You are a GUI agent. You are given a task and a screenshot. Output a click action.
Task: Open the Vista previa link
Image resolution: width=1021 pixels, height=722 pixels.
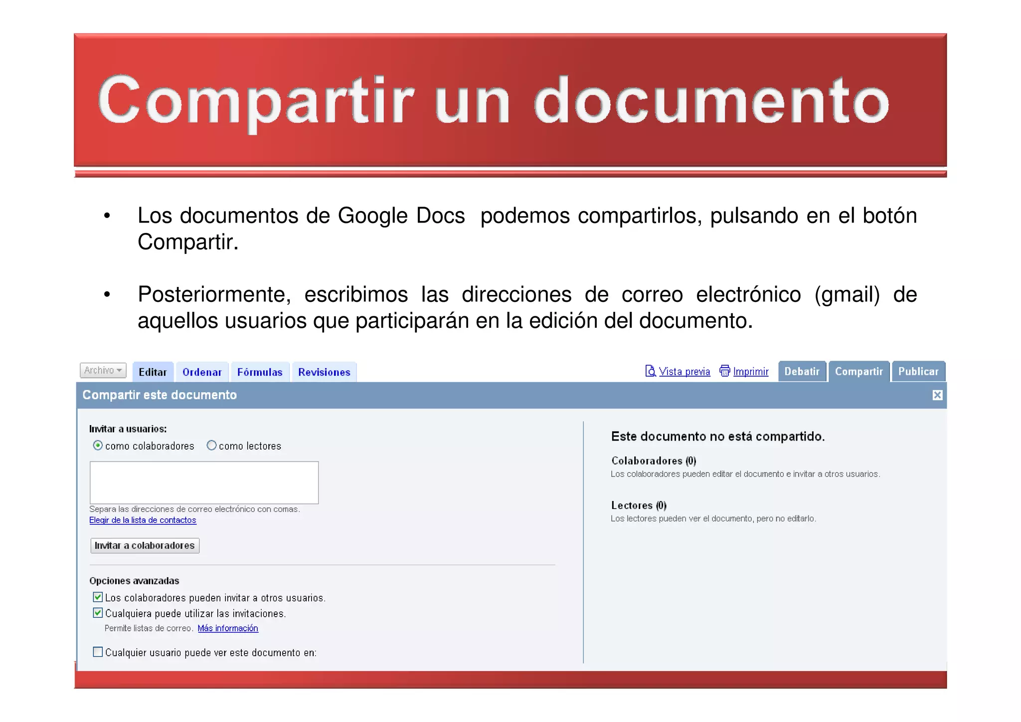pos(684,371)
